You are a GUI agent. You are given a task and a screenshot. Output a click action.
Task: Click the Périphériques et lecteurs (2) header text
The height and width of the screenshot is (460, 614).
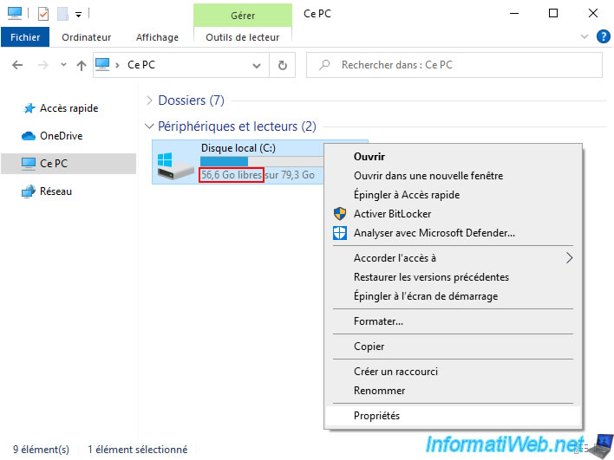click(x=237, y=126)
